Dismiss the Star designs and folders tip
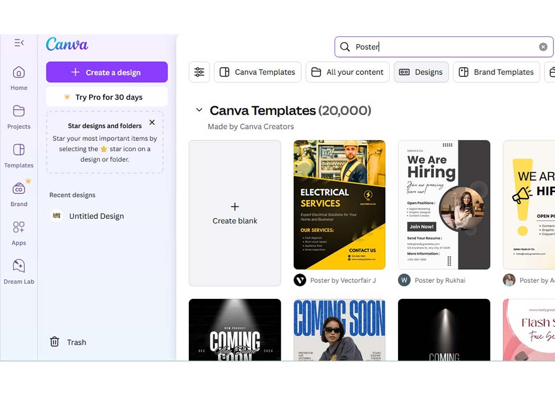 pos(152,122)
